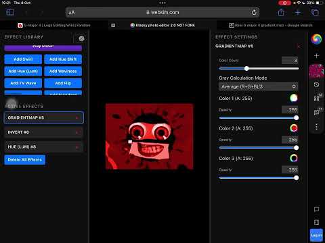Switch to the G-Major 4 Fandom tab
The height and width of the screenshot is (243, 325).
54,26
